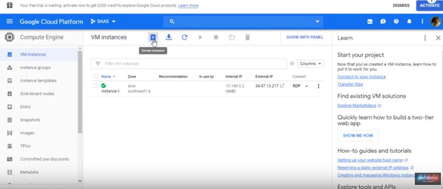Image resolution: width=443 pixels, height=189 pixels.
Task: Click the ACTIVATE button
Action: 429,5
